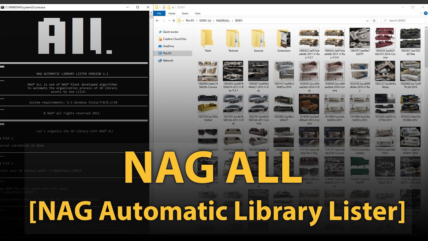Switch to the Home ribbon tab
The image size is (428, 241).
pos(172,13)
